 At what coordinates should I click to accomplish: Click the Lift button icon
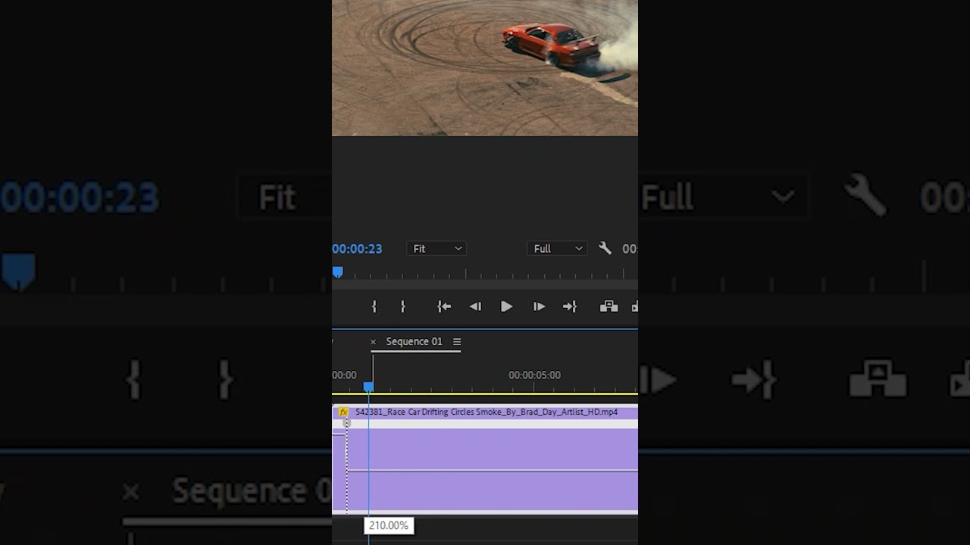609,307
